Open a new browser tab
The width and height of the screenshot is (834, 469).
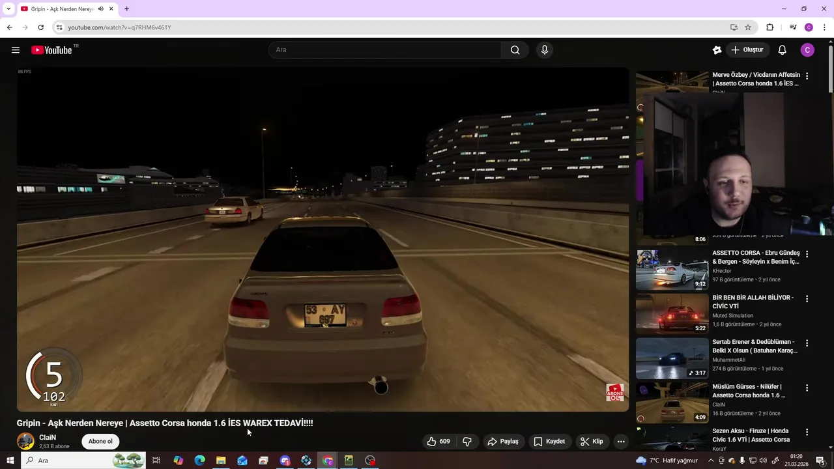[126, 9]
